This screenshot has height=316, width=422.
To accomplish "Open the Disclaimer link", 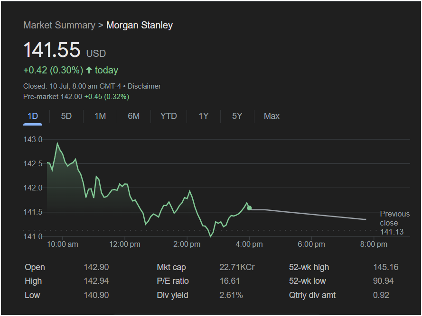I will click(144, 86).
